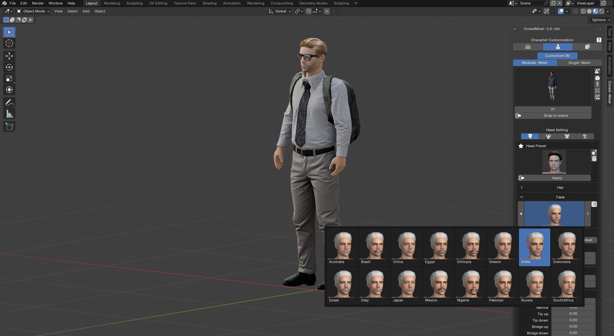Activate the 3D Cursor tool
614x336 pixels.
(x=9, y=43)
